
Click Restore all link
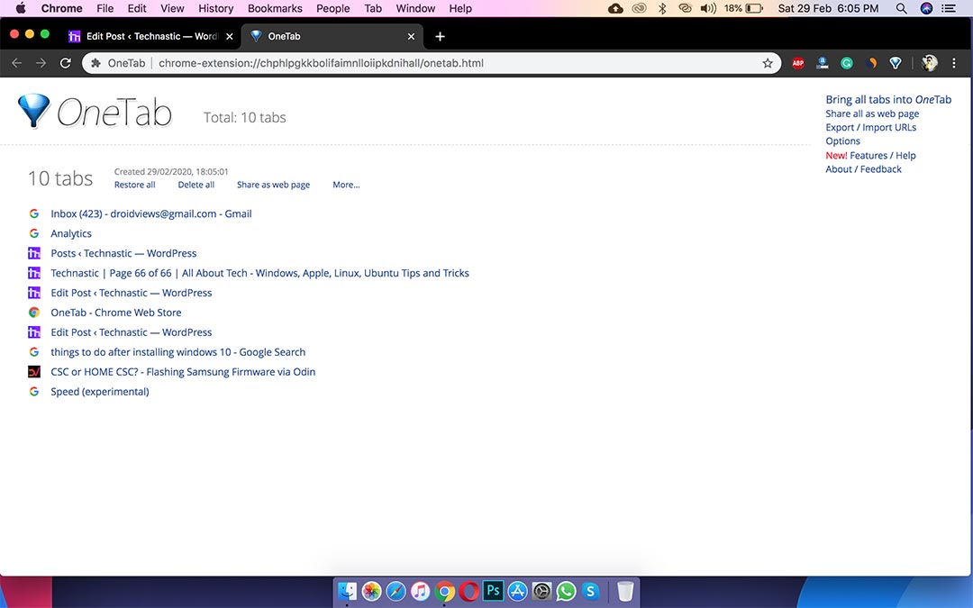pos(134,185)
